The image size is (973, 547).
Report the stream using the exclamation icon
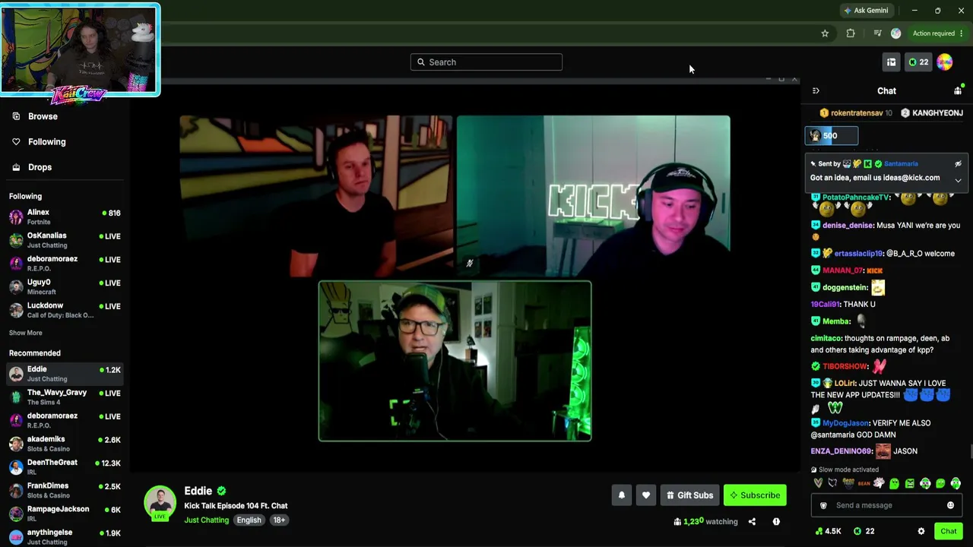(776, 522)
